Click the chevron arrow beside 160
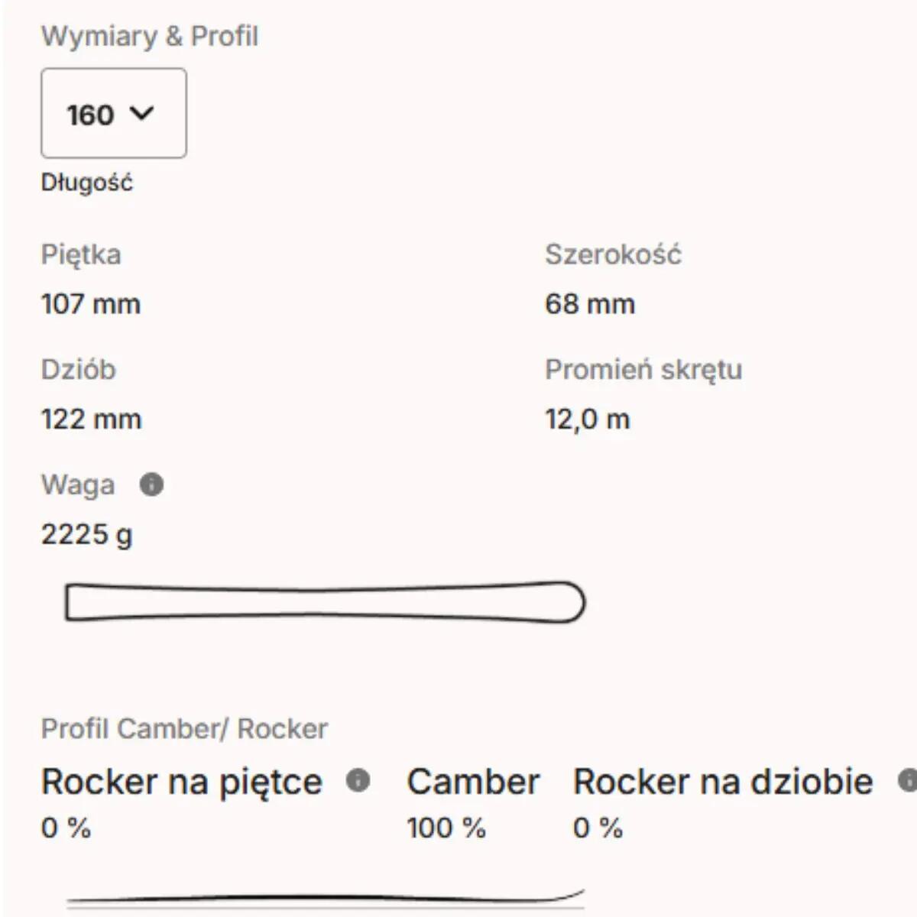 tap(142, 113)
